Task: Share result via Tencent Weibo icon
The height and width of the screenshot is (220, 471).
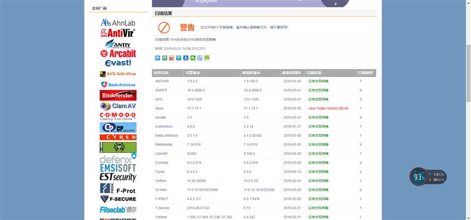Action: pyautogui.click(x=179, y=58)
